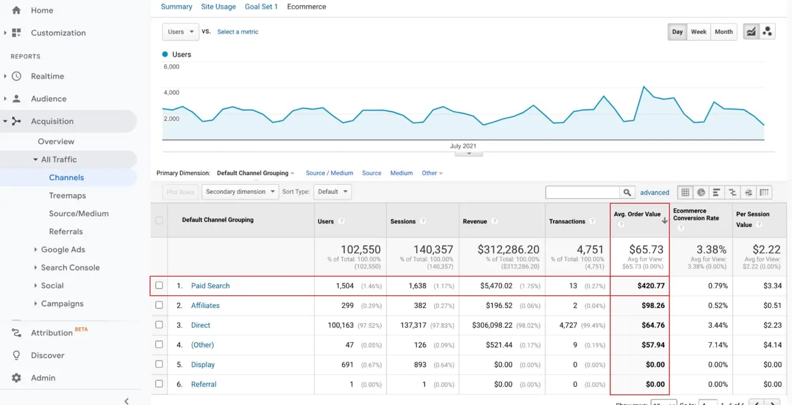The width and height of the screenshot is (792, 405).
Task: Click help icon beside Transactions column
Action: pos(593,221)
